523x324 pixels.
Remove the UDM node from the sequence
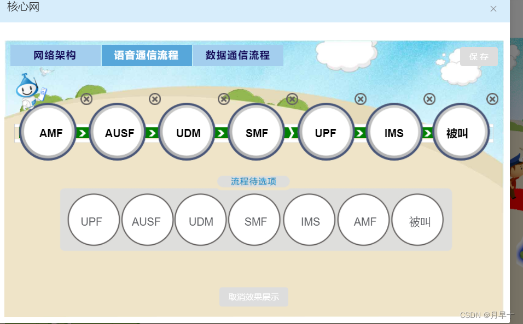224,99
